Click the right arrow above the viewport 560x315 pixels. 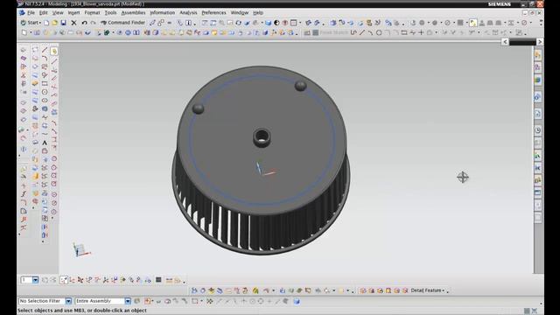point(540,42)
